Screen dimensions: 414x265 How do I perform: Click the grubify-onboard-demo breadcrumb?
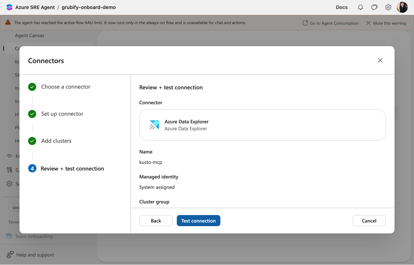89,7
